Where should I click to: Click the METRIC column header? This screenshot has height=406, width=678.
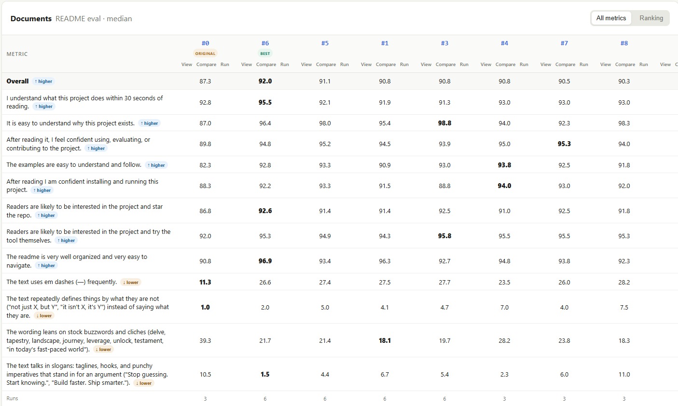17,54
